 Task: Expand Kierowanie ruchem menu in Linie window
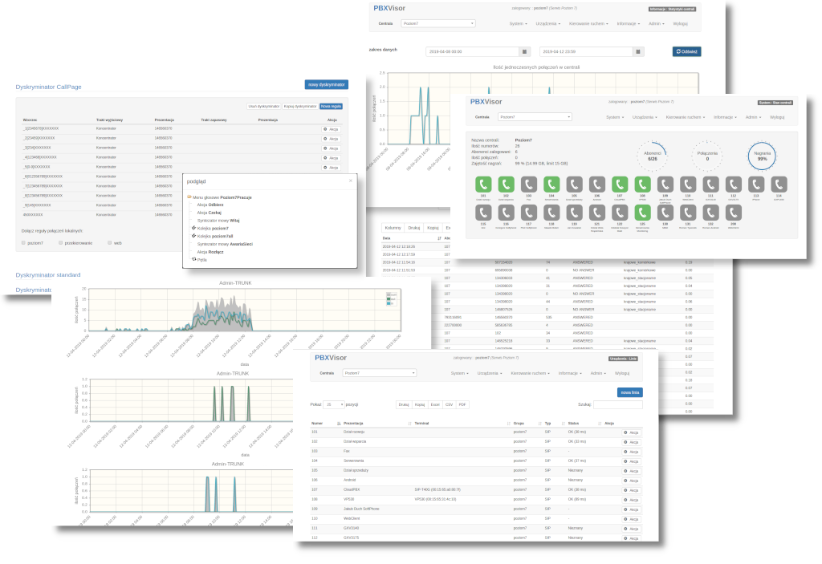pos(530,373)
